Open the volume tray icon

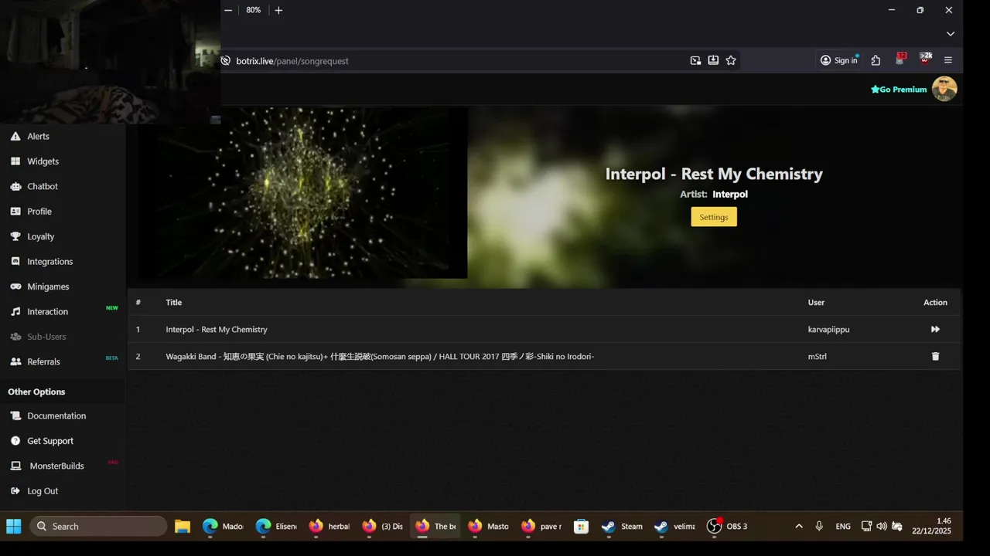click(x=882, y=526)
